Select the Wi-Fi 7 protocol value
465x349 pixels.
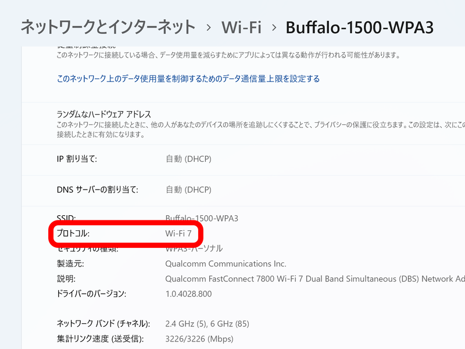point(179,233)
